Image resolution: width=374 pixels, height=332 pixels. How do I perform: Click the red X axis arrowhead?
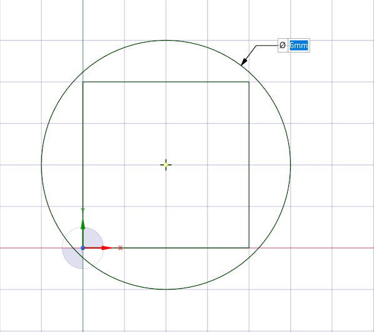point(106,248)
